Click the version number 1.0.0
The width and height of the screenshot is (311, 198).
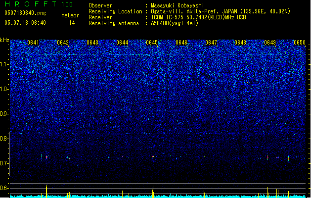tap(67, 4)
